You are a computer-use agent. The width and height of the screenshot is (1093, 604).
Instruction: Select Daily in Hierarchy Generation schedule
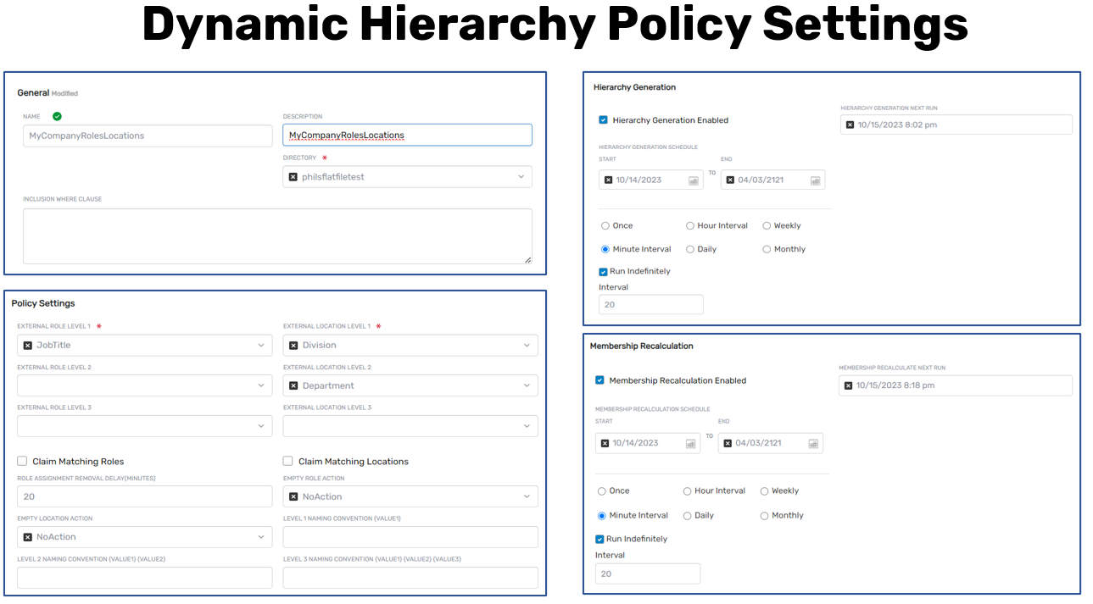coord(690,249)
